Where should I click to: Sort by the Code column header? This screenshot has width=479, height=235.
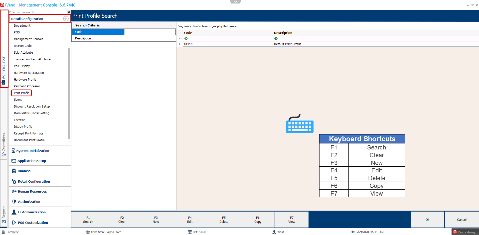[x=228, y=33]
